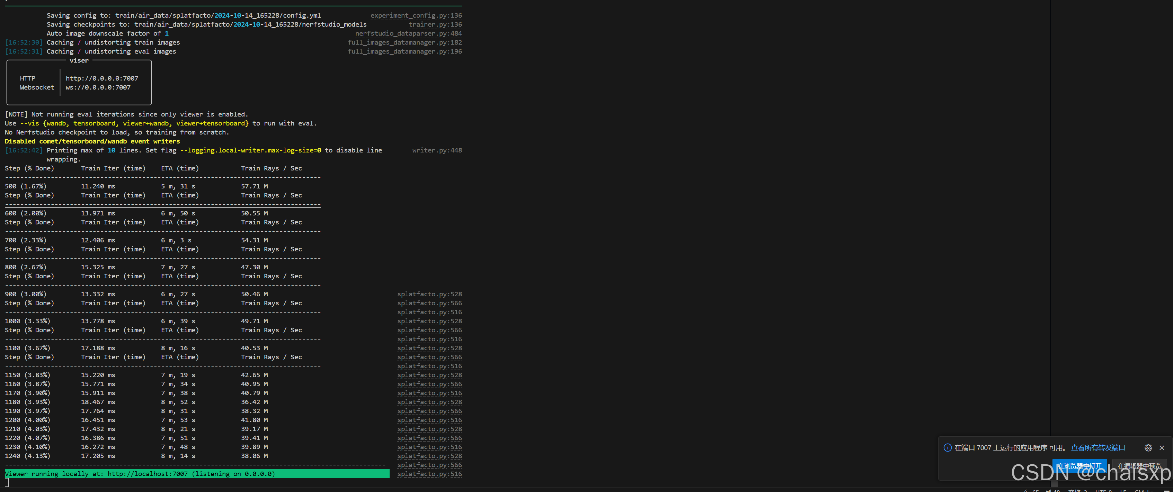
Task: Click the terminal cursor prompt at bottom left
Action: point(7,482)
